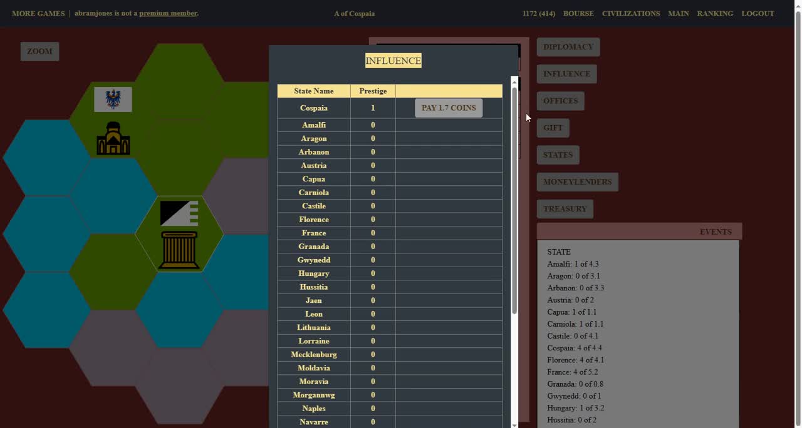Click the blue eagle flag on the map
This screenshot has height=428, width=802.
point(113,99)
